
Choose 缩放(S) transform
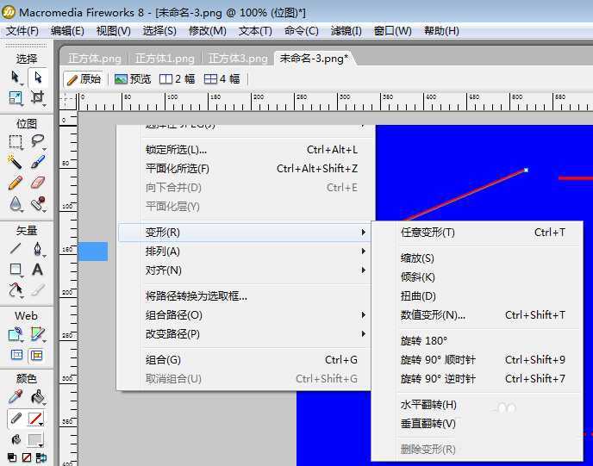(x=478, y=258)
